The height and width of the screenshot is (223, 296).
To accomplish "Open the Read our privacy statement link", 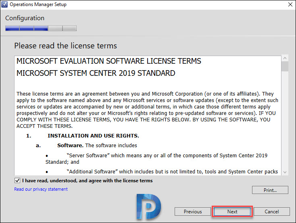I will click(41, 189).
